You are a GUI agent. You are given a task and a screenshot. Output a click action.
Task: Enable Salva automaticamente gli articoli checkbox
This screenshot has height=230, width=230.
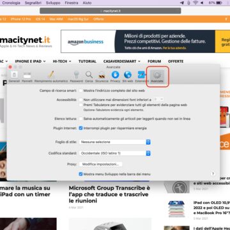(80, 119)
